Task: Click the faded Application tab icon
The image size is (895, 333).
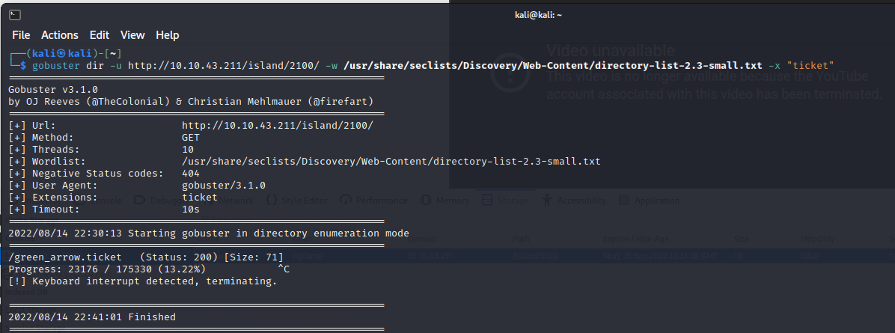Action: (624, 200)
